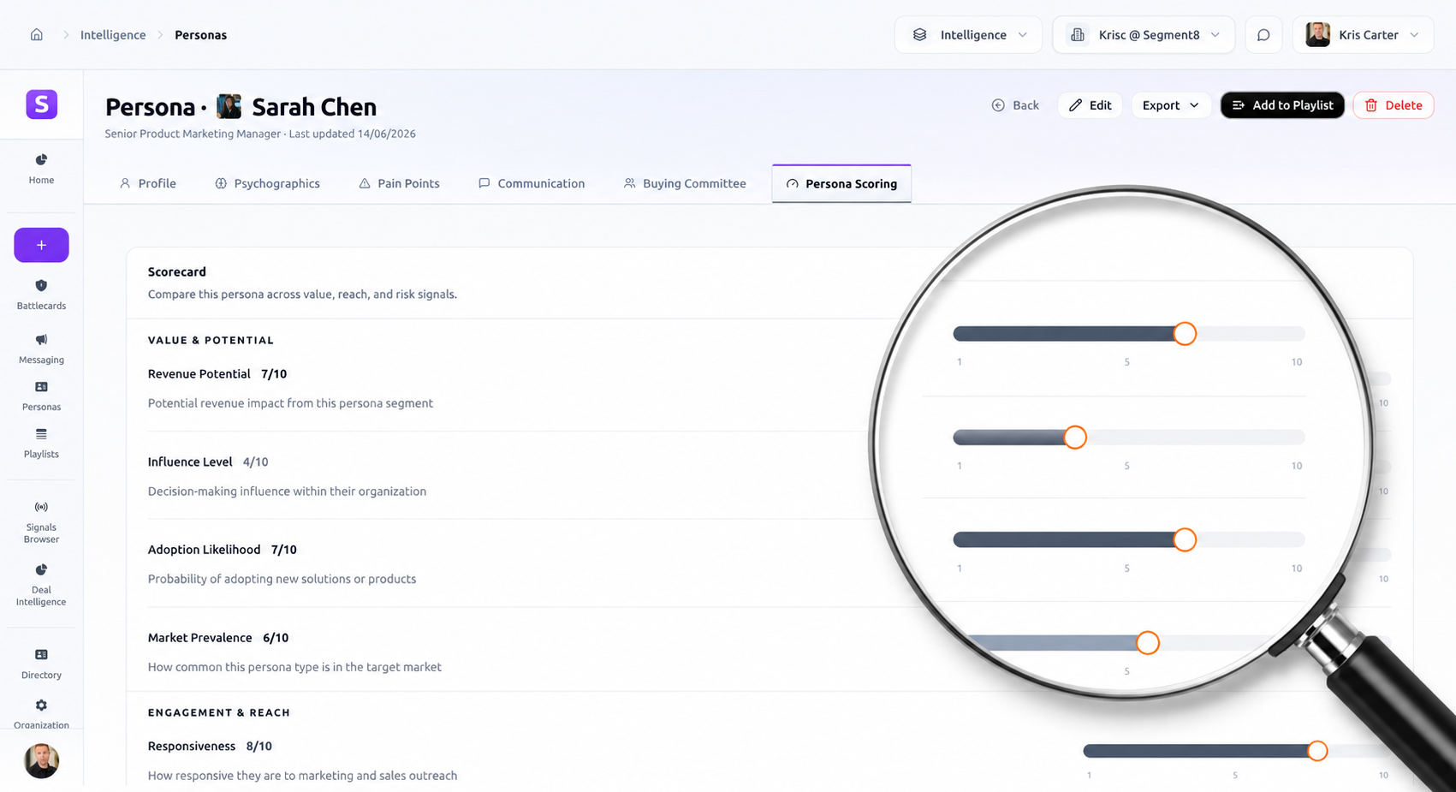This screenshot has height=792, width=1456.
Task: Open the Kris Carter account menu
Action: coord(1363,35)
